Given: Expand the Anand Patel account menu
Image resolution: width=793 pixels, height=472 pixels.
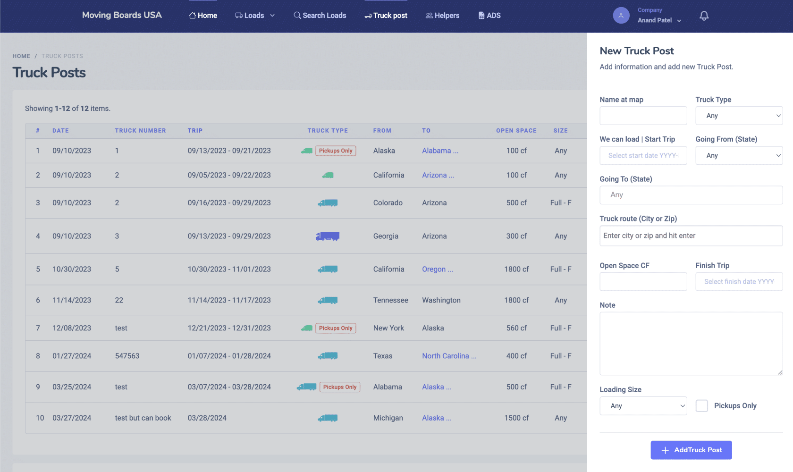Looking at the screenshot, I should click(x=659, y=20).
